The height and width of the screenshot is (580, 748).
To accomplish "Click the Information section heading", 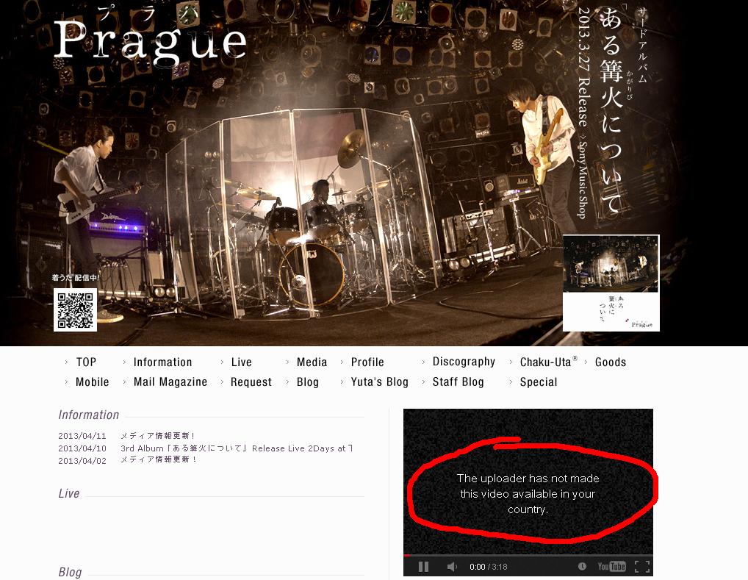I will 89,415.
